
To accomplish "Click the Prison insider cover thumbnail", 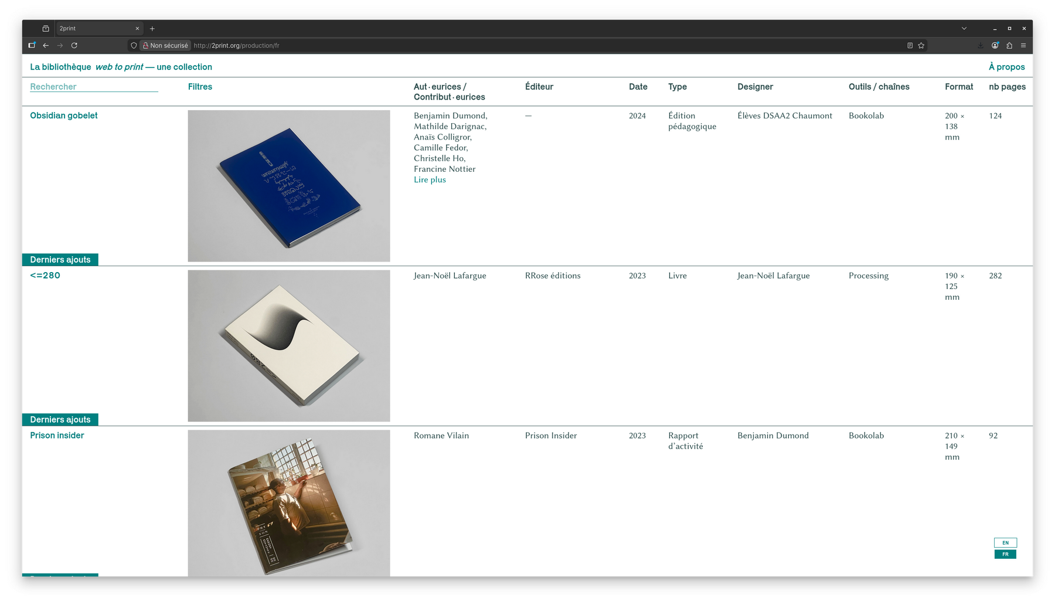I will pos(289,503).
